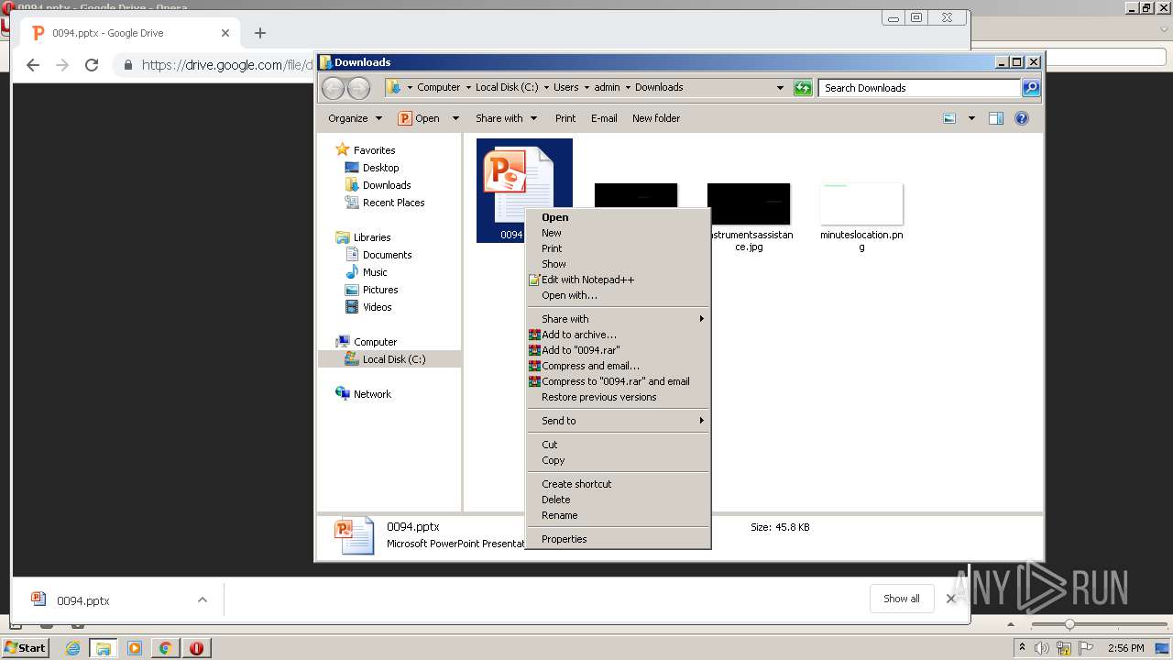Expand the Open button dropdown arrow
This screenshot has width=1173, height=660.
pos(455,118)
